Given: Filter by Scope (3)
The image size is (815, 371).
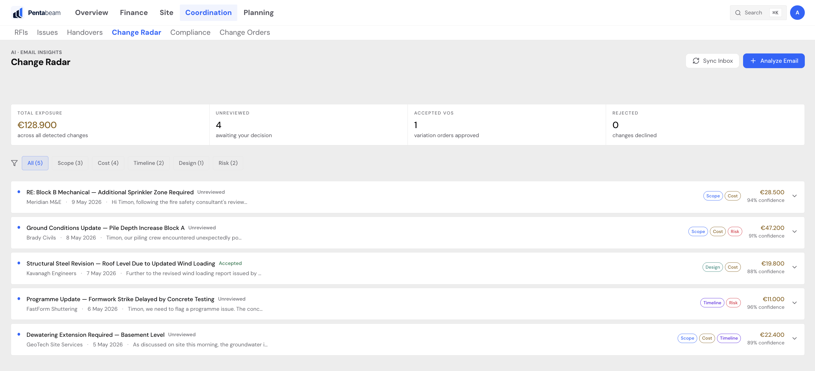Looking at the screenshot, I should [x=70, y=163].
